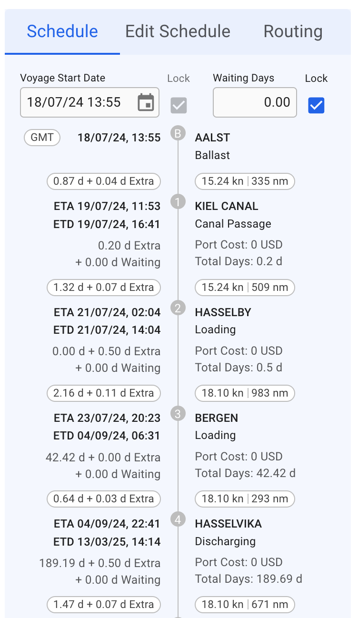Screen dimensions: 358x618
Task: Click the BERGEN port name
Action: 217,418
